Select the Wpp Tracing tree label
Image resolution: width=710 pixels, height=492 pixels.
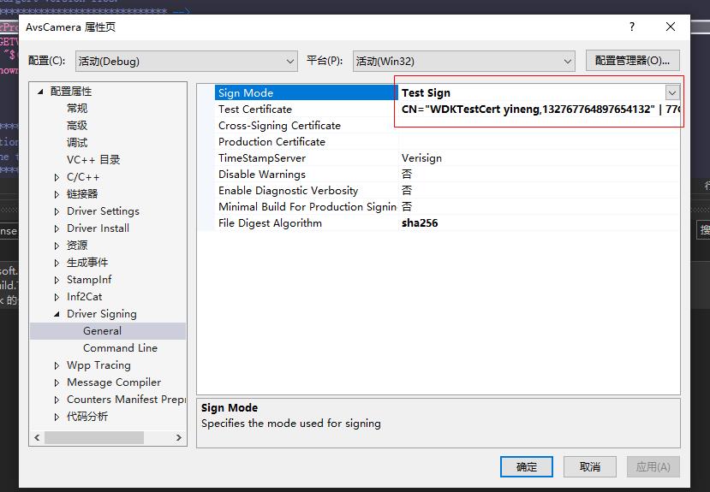98,365
